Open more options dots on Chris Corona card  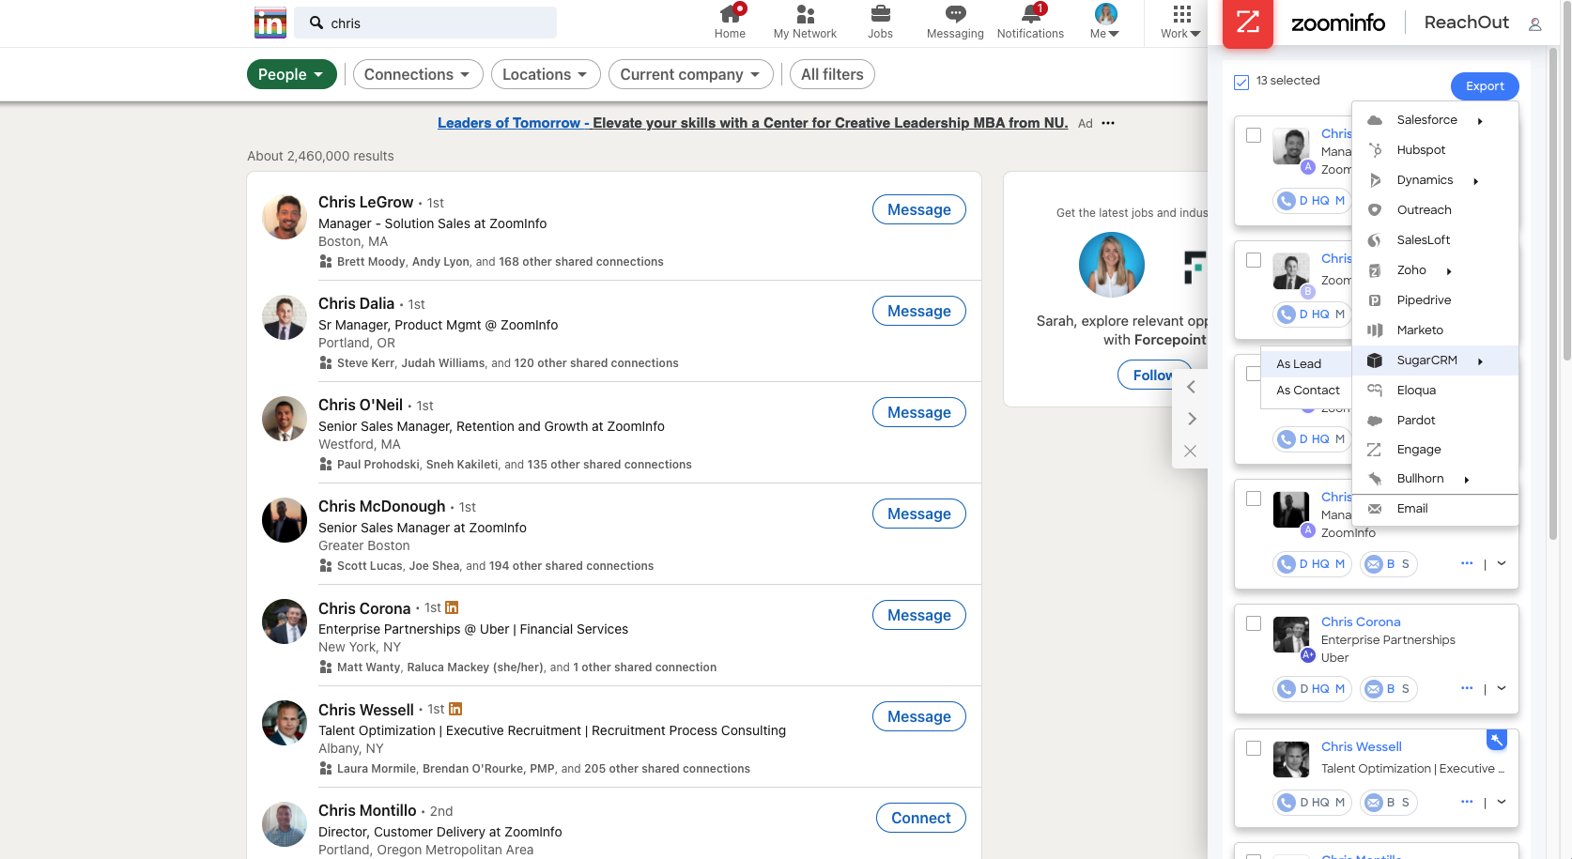[1467, 688]
